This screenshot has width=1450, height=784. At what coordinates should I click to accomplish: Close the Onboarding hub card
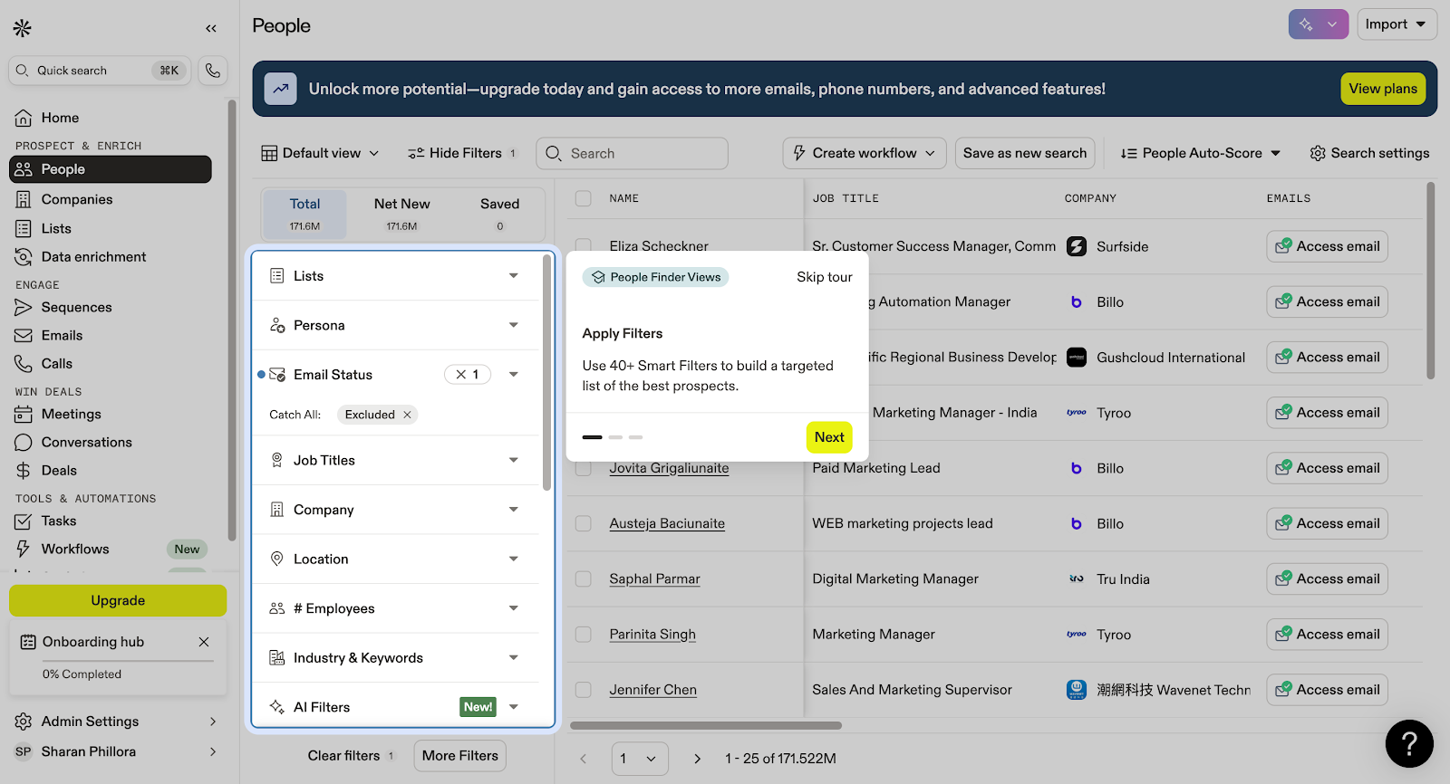[204, 642]
